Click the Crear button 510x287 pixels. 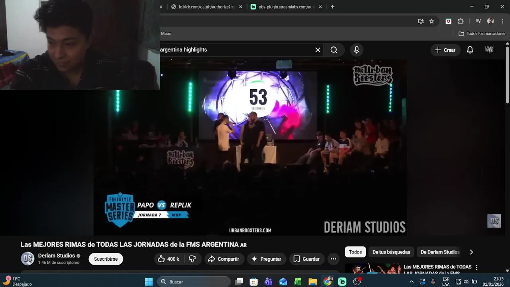click(445, 50)
